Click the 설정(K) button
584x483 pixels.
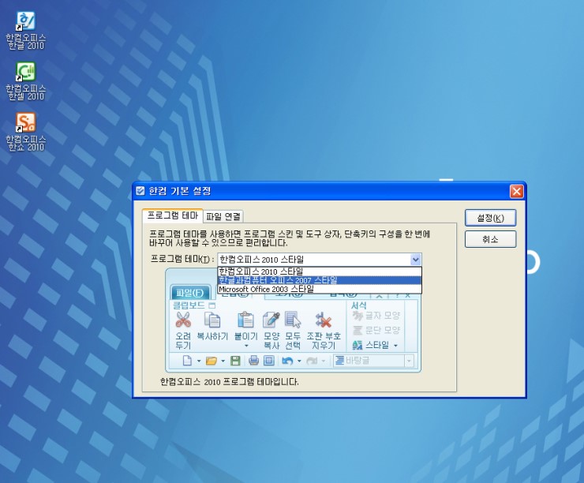pyautogui.click(x=491, y=218)
